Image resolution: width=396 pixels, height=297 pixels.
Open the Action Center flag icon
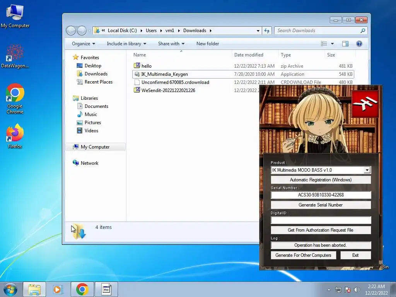[x=348, y=290]
